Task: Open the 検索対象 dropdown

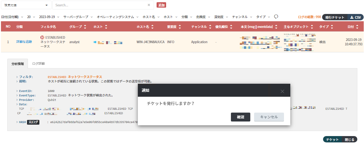Action: point(26,5)
